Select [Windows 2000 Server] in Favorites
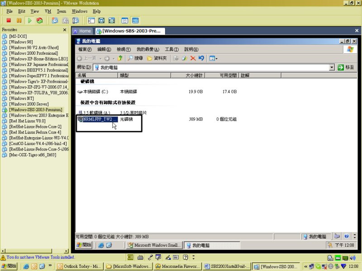This screenshot has width=362, height=271. [29, 104]
